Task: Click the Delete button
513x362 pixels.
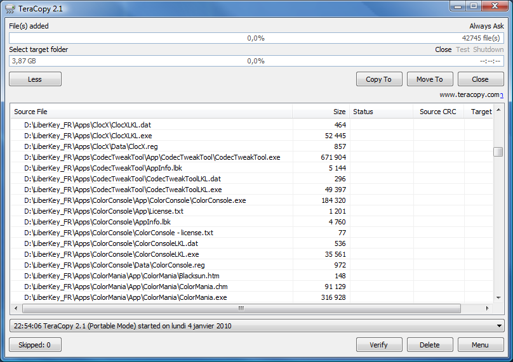Action: (x=430, y=345)
